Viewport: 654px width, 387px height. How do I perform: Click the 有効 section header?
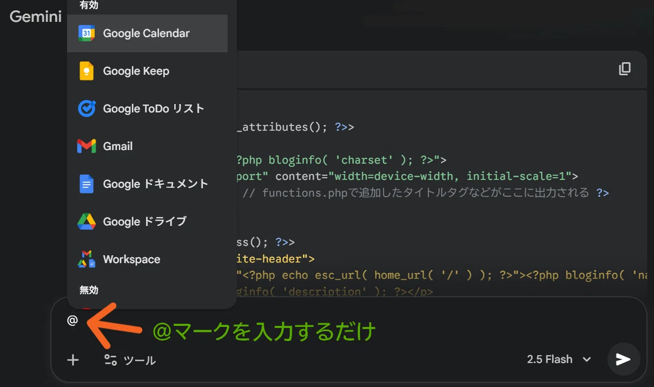[89, 5]
